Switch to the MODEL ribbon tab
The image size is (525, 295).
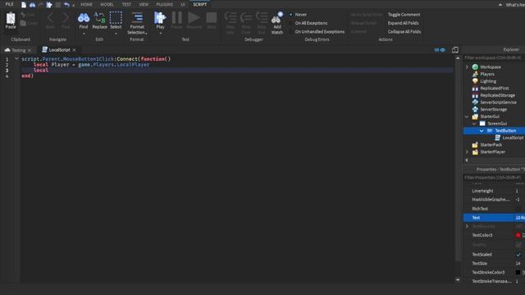107,4
